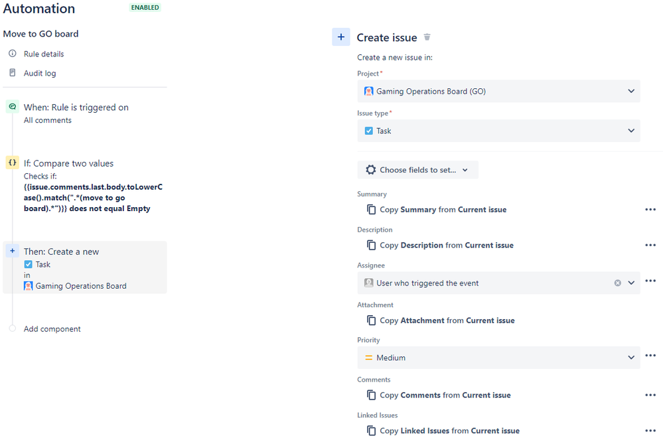Click the Assignee field more options dots

tap(650, 281)
